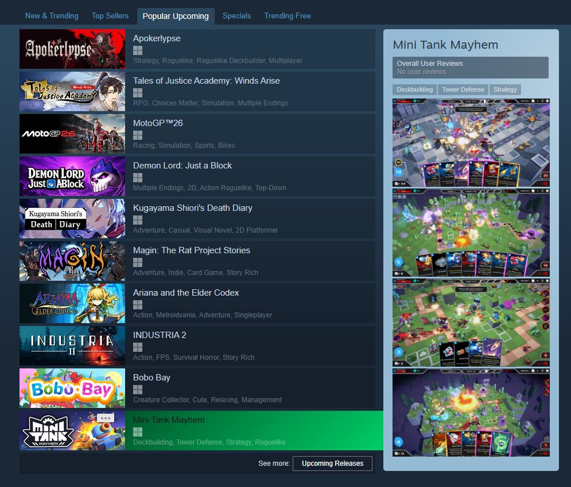Click tags 'Creature Collector, Cute, Relaxing, Management'

click(207, 400)
